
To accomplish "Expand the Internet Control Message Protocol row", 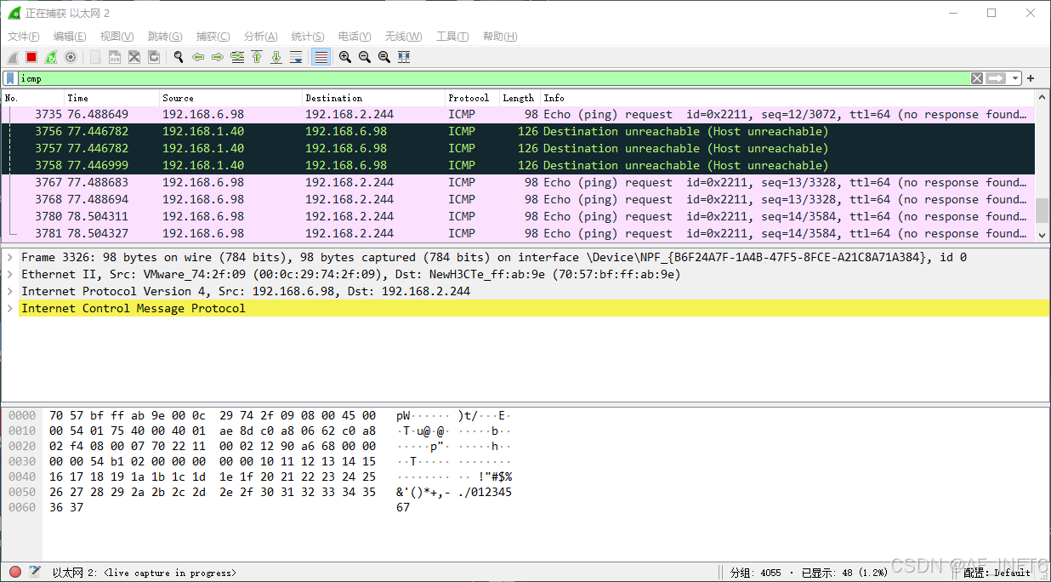I will coord(9,308).
